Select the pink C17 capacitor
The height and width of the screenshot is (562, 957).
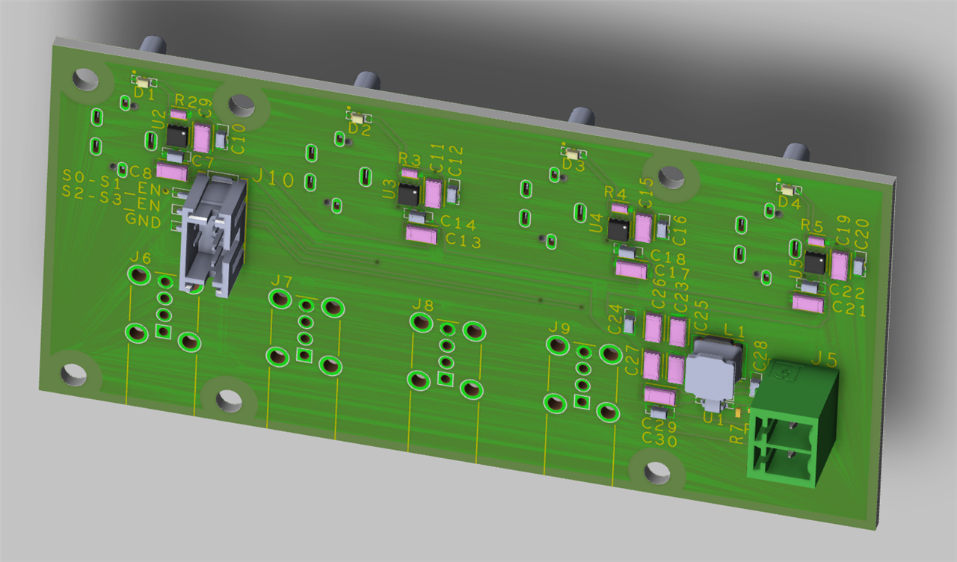[632, 270]
